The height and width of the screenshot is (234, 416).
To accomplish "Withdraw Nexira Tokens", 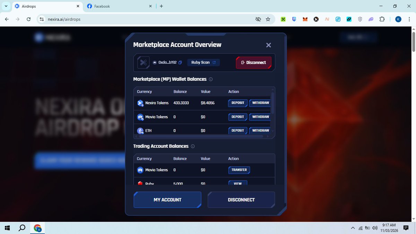I will click(260, 103).
